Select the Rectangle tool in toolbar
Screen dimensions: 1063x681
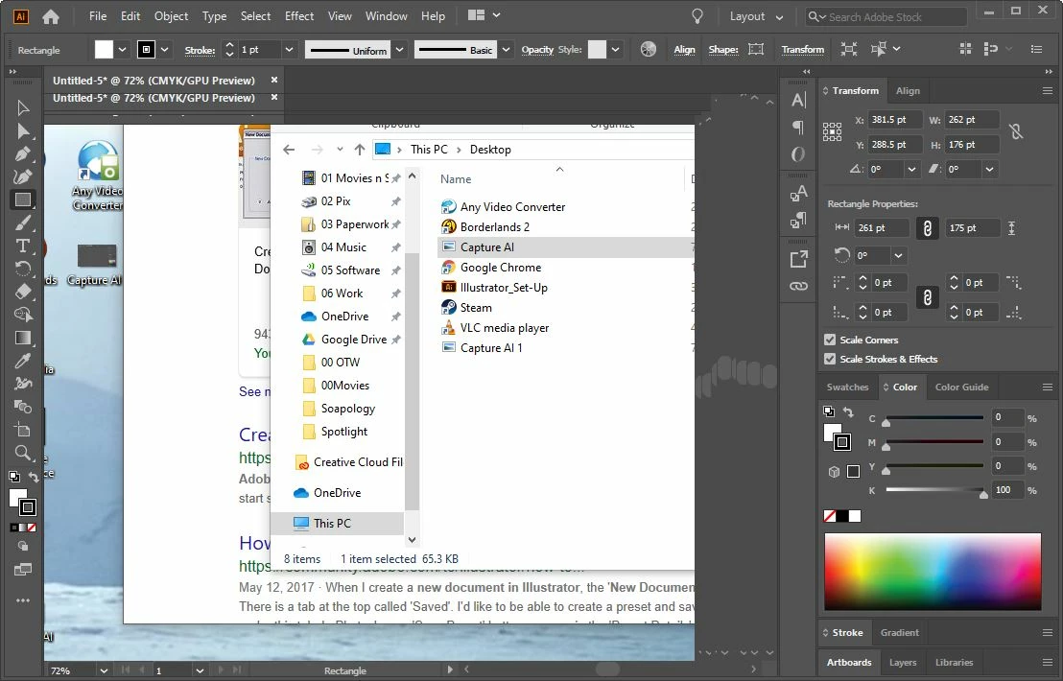[22, 200]
